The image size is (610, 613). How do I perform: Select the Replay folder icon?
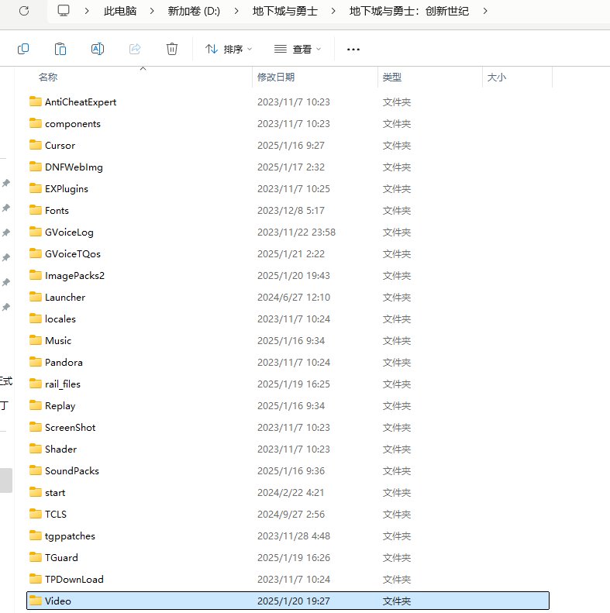(x=36, y=405)
